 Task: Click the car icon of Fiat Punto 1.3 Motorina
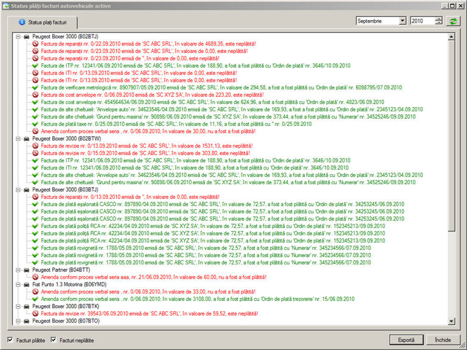click(x=26, y=284)
